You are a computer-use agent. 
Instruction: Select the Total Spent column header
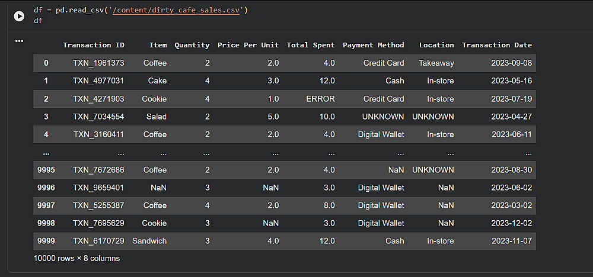click(310, 45)
